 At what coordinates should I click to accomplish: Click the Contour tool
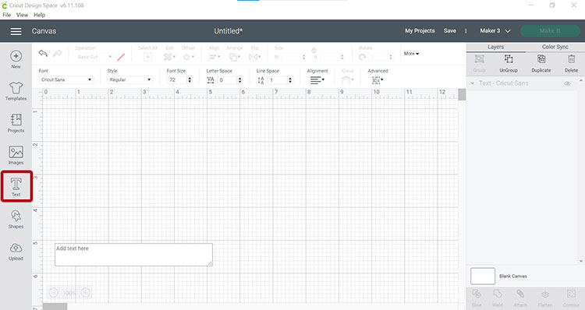tap(571, 298)
